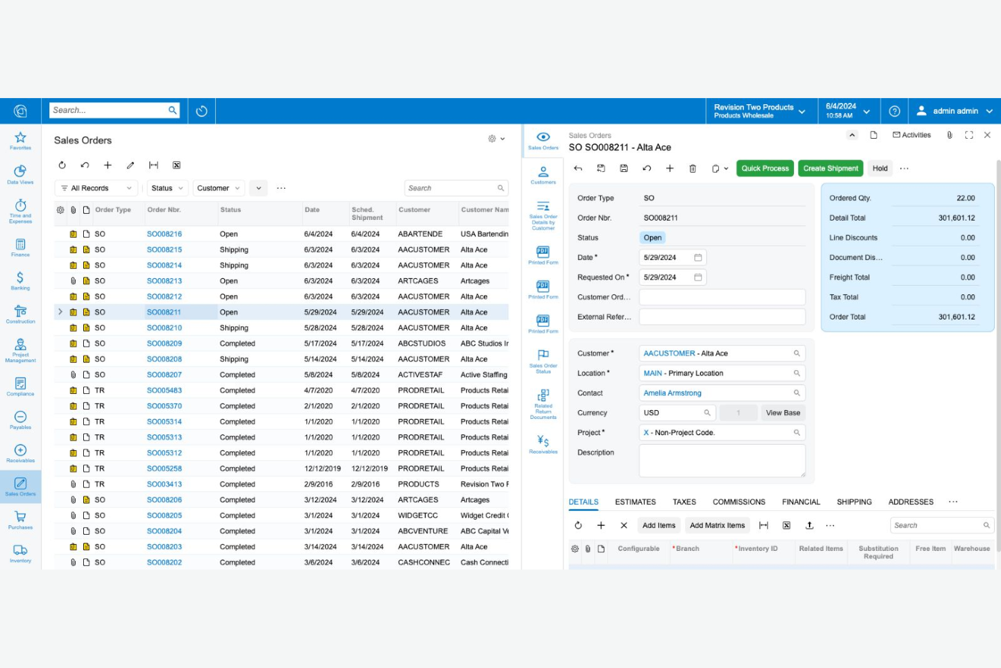Switch to the ESTIMATES tab
Screen dimensions: 1001x668
click(635, 502)
